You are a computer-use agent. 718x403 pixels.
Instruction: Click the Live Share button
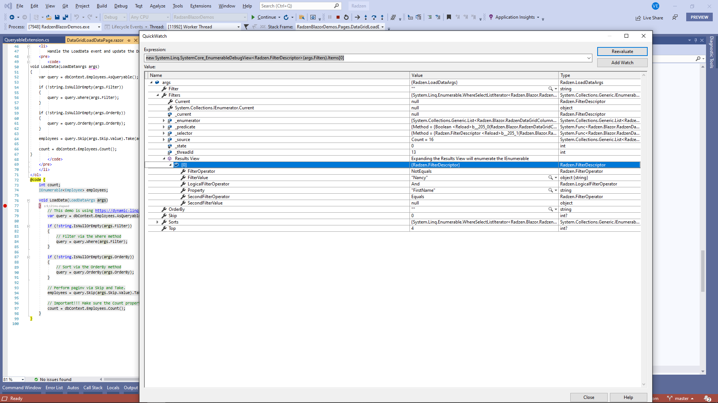coord(649,18)
